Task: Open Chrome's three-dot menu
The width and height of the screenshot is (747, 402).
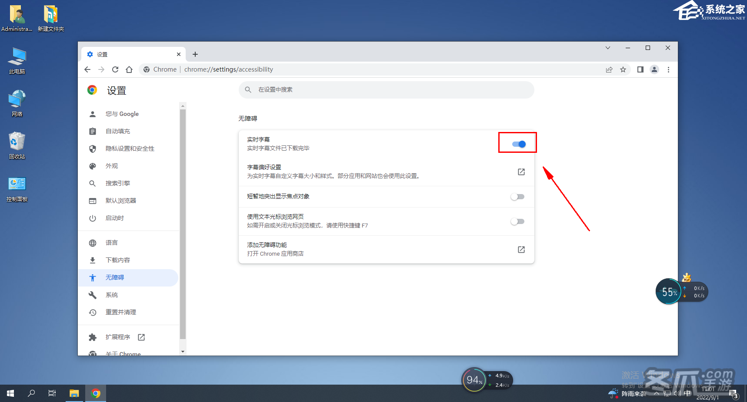Action: point(668,69)
